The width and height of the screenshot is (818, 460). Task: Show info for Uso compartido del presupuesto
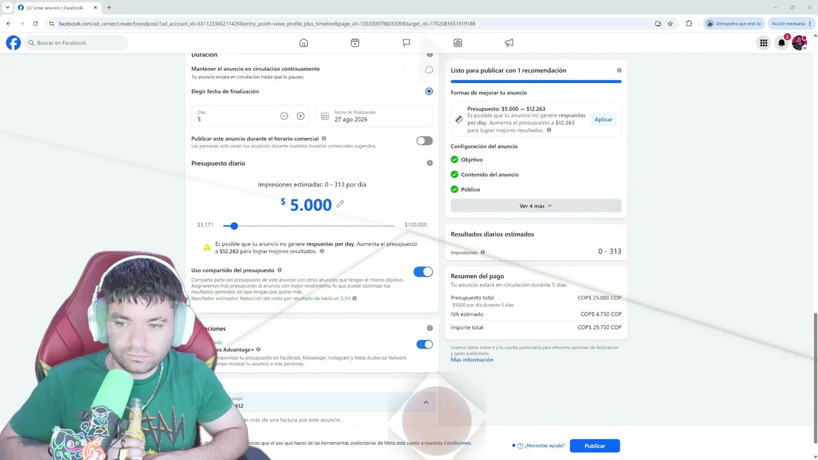(x=279, y=270)
